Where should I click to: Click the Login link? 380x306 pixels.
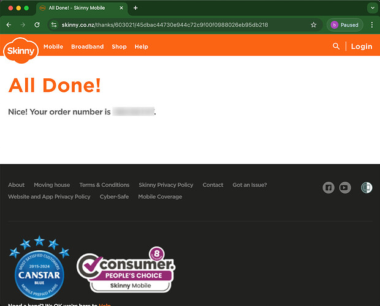362,46
